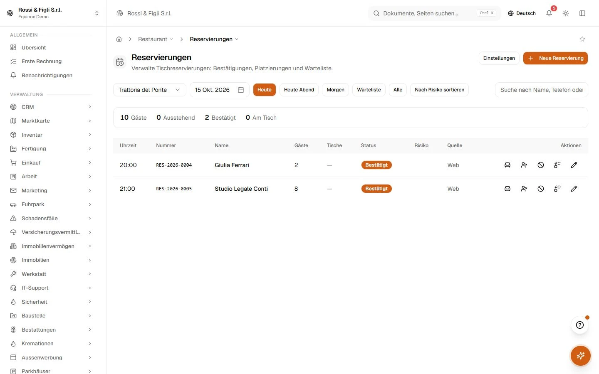Open the notifications bell in the header

pos(549,13)
